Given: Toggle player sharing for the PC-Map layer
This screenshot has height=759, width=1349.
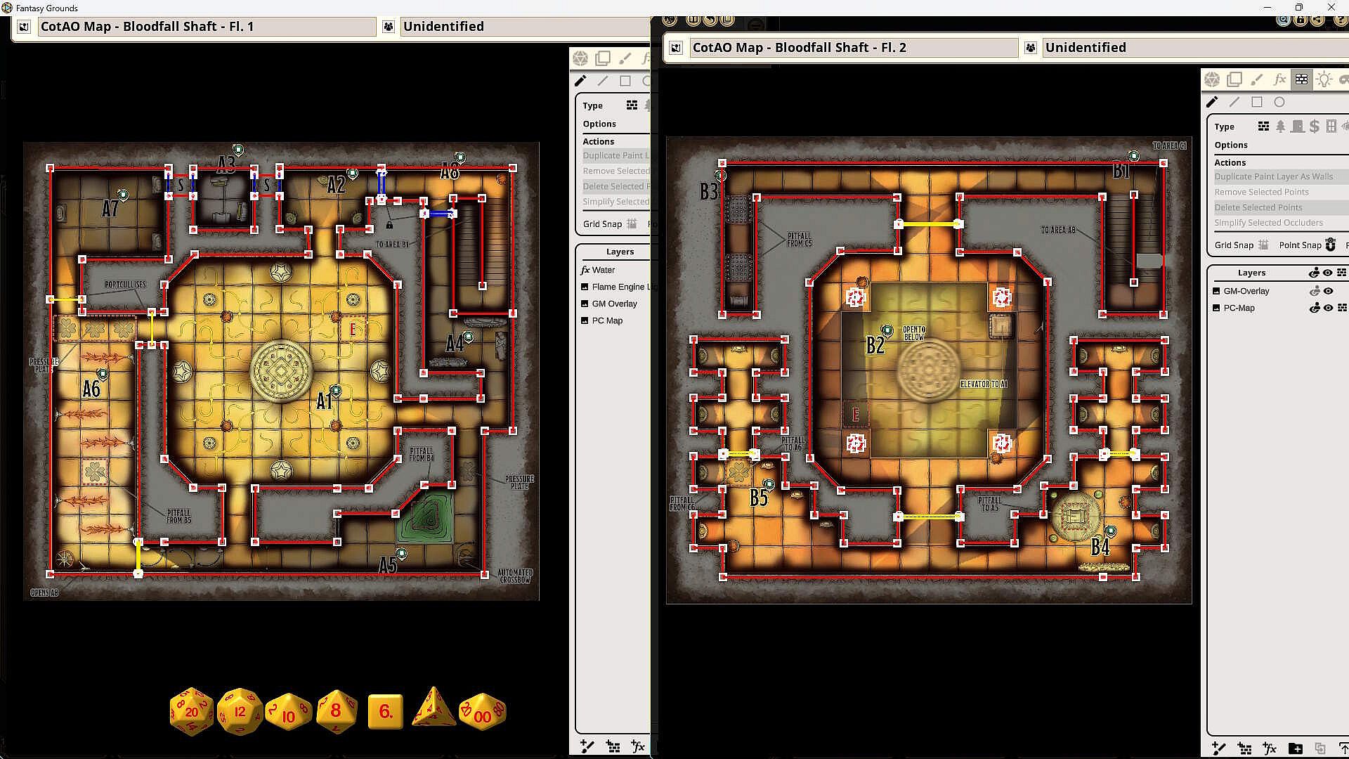Looking at the screenshot, I should click(x=1315, y=308).
